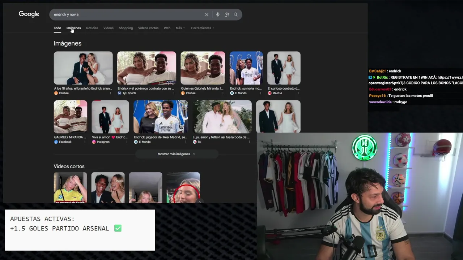Screen dimensions: 463x260
Task: Click the Facebook favicon under image results
Action: tap(56, 142)
